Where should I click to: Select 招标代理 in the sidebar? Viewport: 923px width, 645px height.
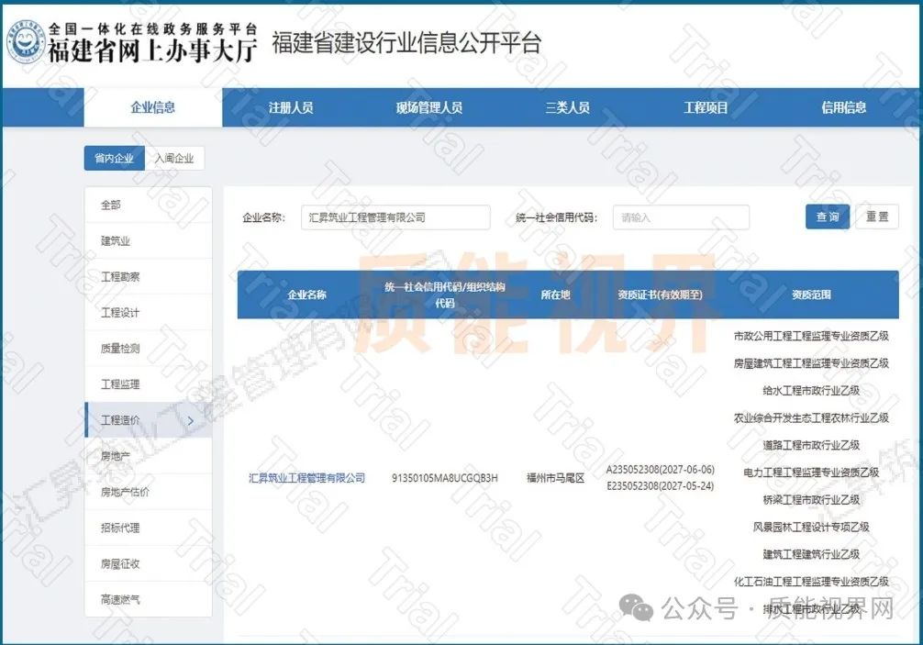coord(149,528)
